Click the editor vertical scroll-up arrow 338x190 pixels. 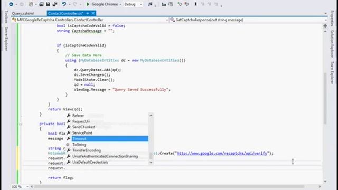325,32
